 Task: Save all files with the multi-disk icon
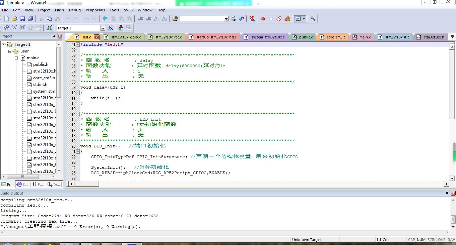click(x=30, y=19)
